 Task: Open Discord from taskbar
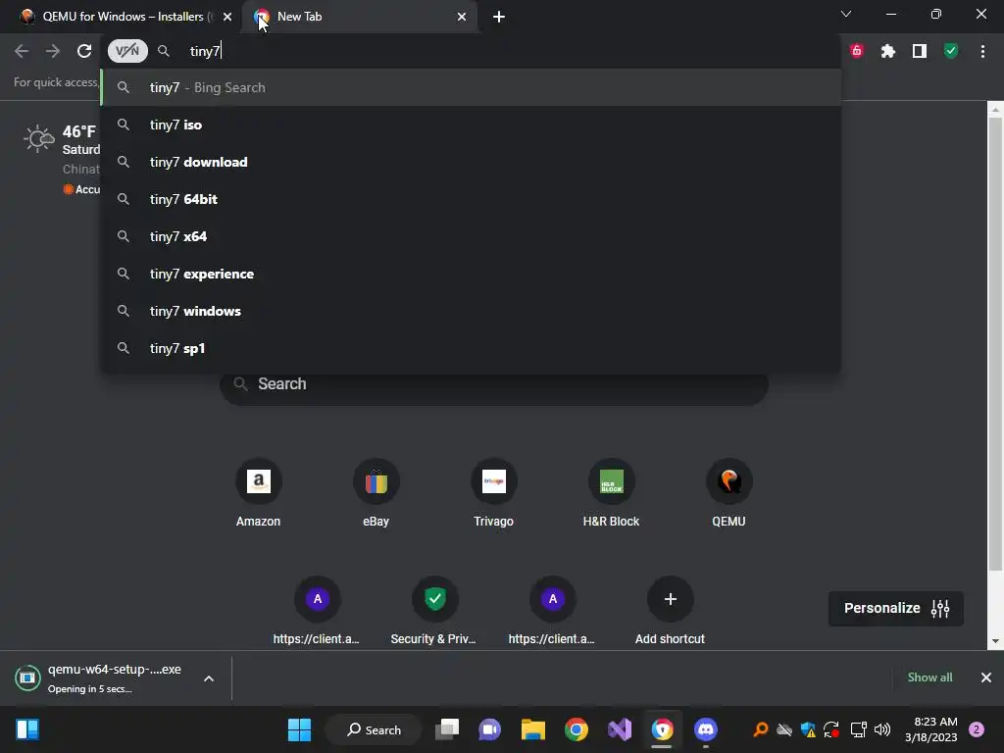coord(706,729)
